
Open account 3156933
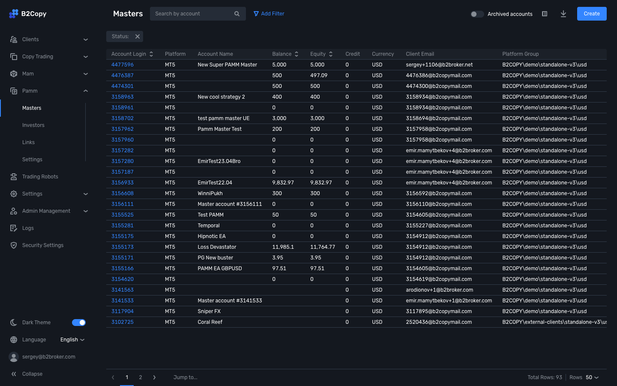[x=123, y=183]
